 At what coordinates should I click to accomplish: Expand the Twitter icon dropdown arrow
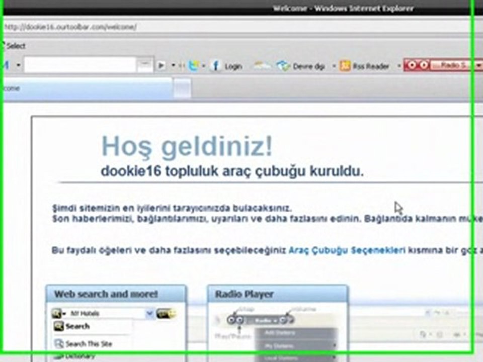coord(203,66)
